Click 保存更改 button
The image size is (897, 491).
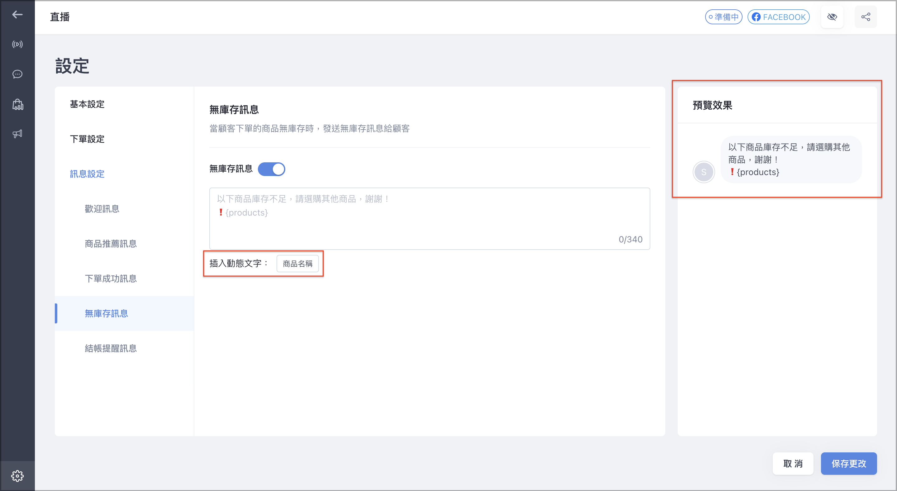[849, 464]
